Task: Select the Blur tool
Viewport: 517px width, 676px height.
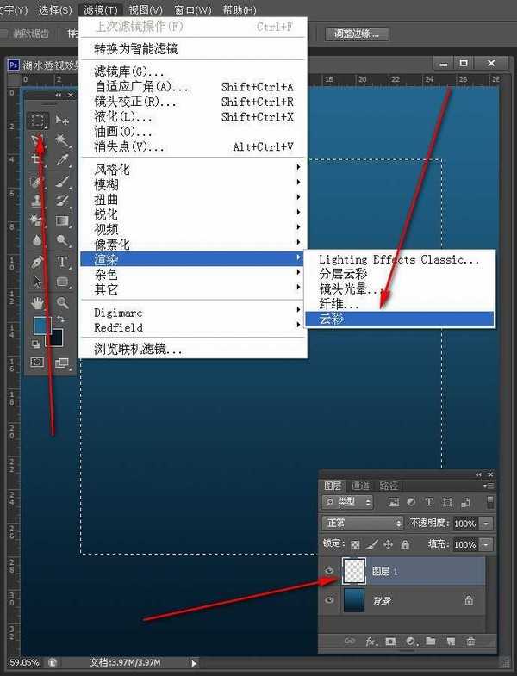Action: tap(38, 240)
